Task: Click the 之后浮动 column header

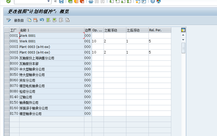Action: 137,30
